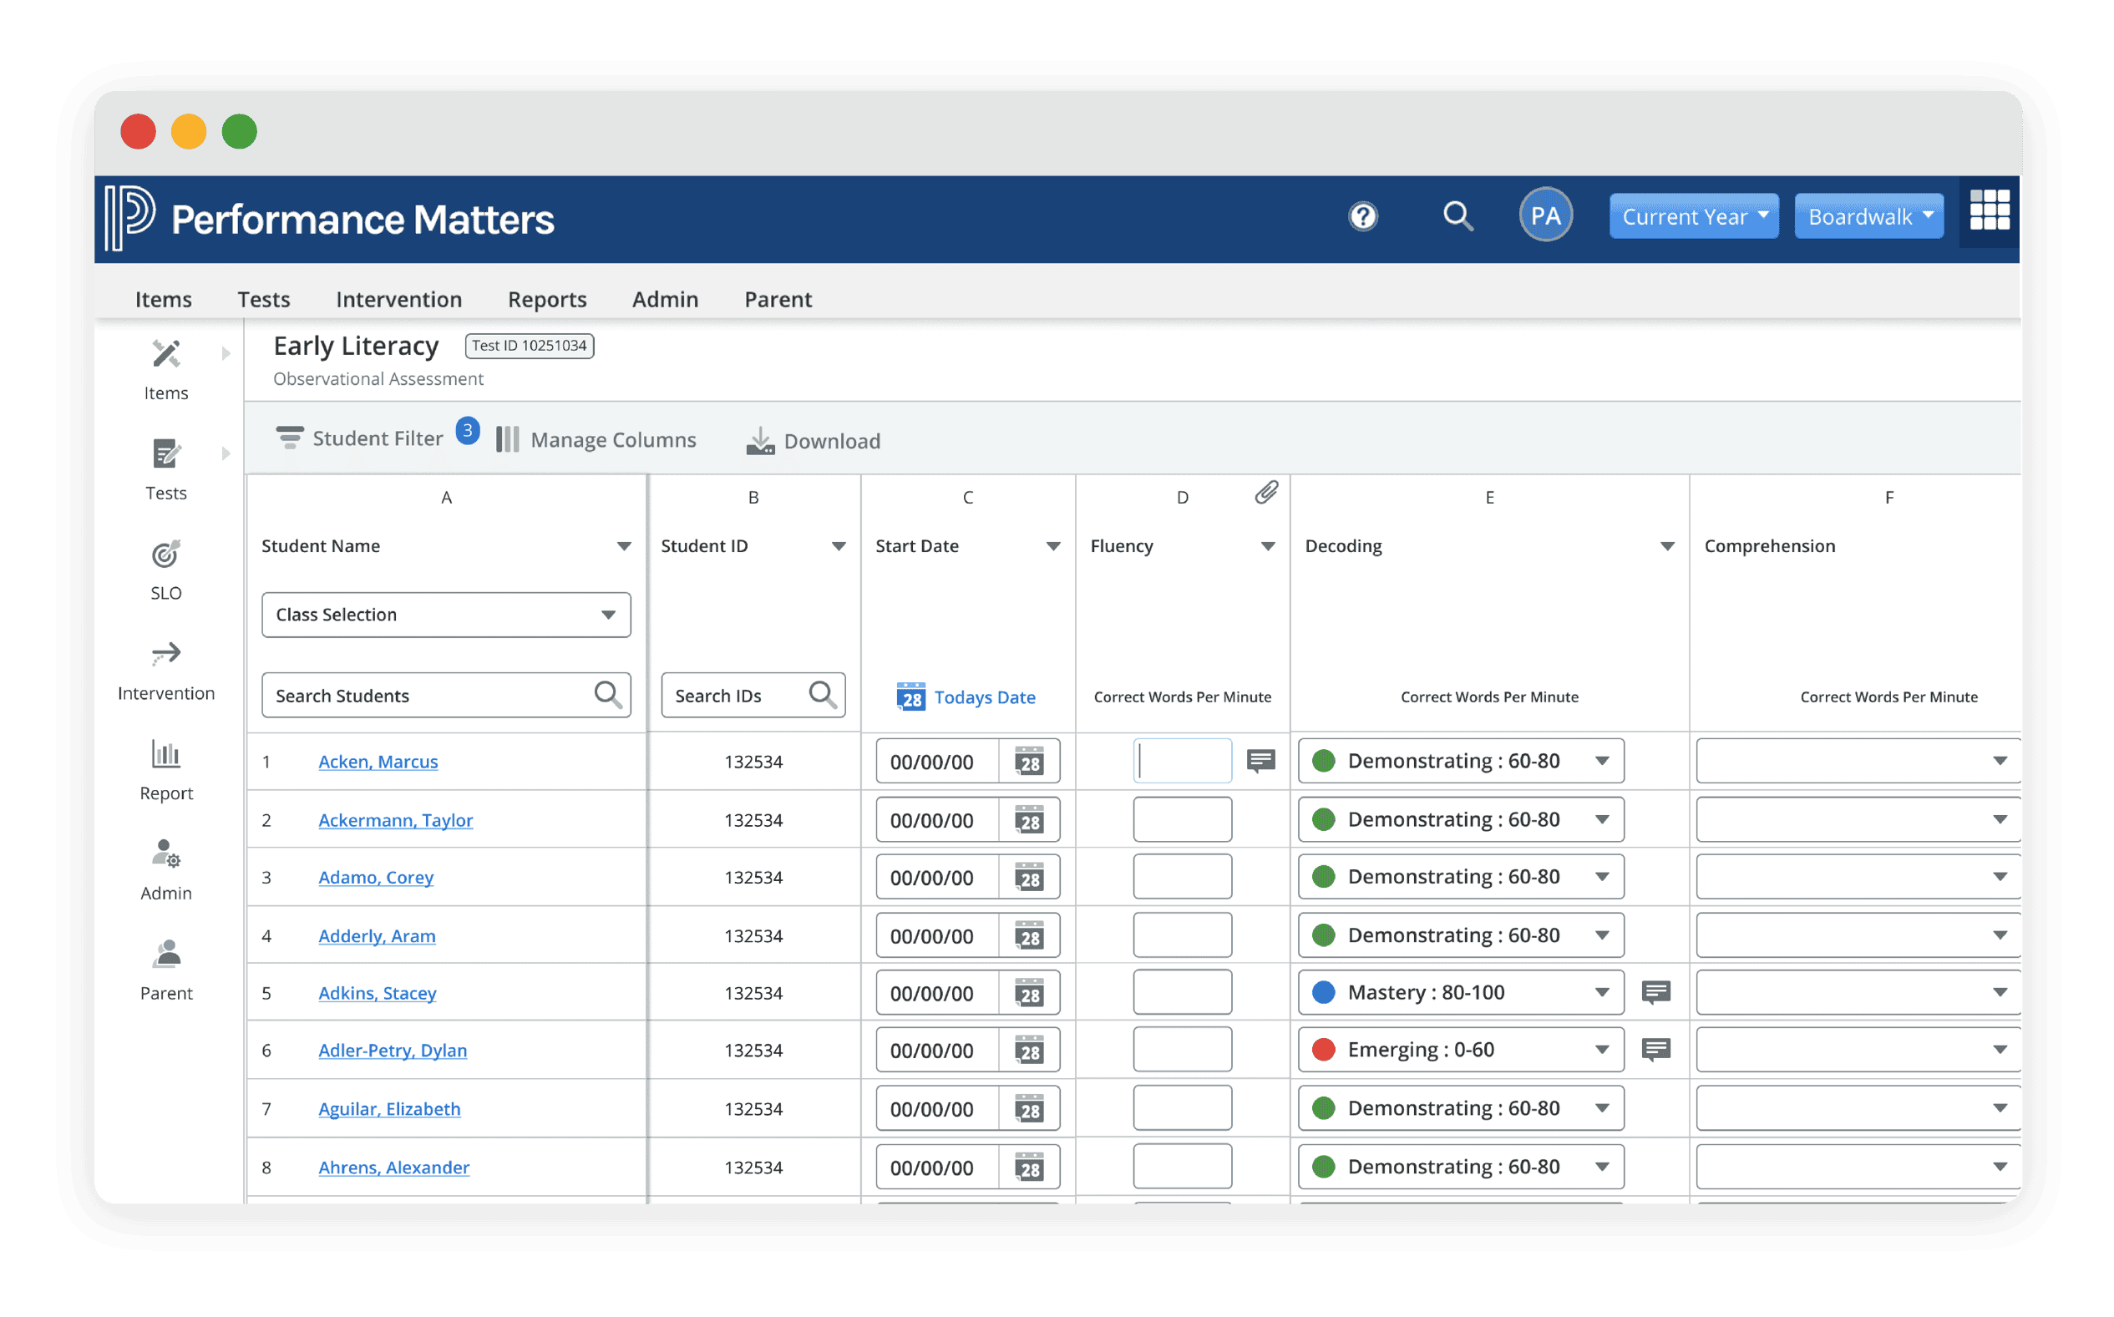This screenshot has width=2114, height=1317.
Task: Click the PA user avatar
Action: pyautogui.click(x=1545, y=215)
